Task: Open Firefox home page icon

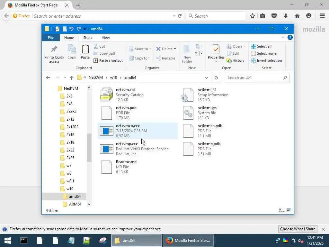Action: (297, 16)
